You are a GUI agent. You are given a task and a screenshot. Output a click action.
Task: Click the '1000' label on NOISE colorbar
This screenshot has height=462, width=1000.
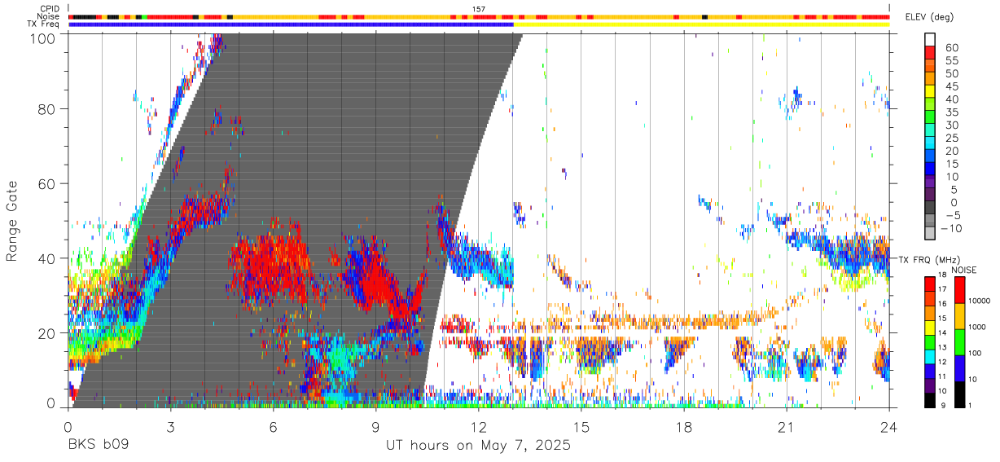tap(976, 327)
